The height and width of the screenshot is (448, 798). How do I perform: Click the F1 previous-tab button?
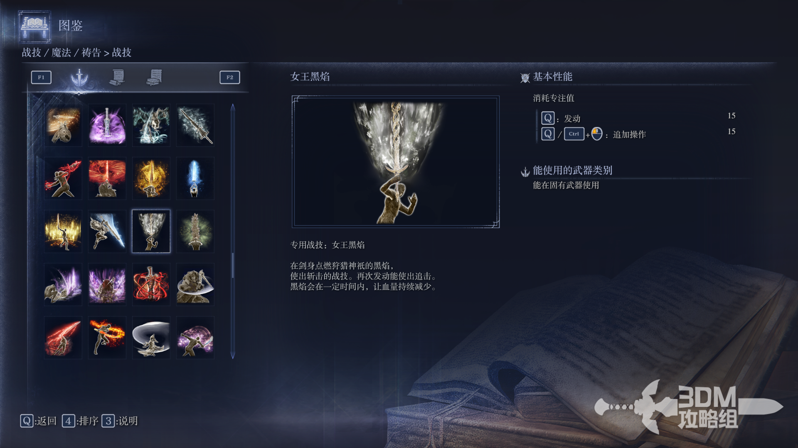pos(41,77)
